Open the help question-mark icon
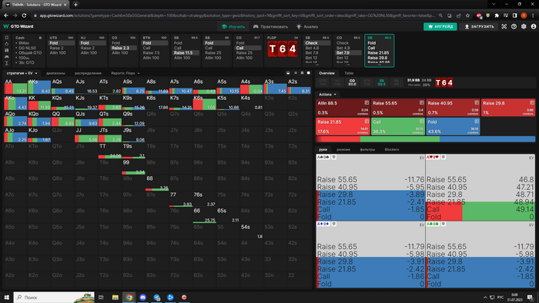 pyautogui.click(x=514, y=26)
